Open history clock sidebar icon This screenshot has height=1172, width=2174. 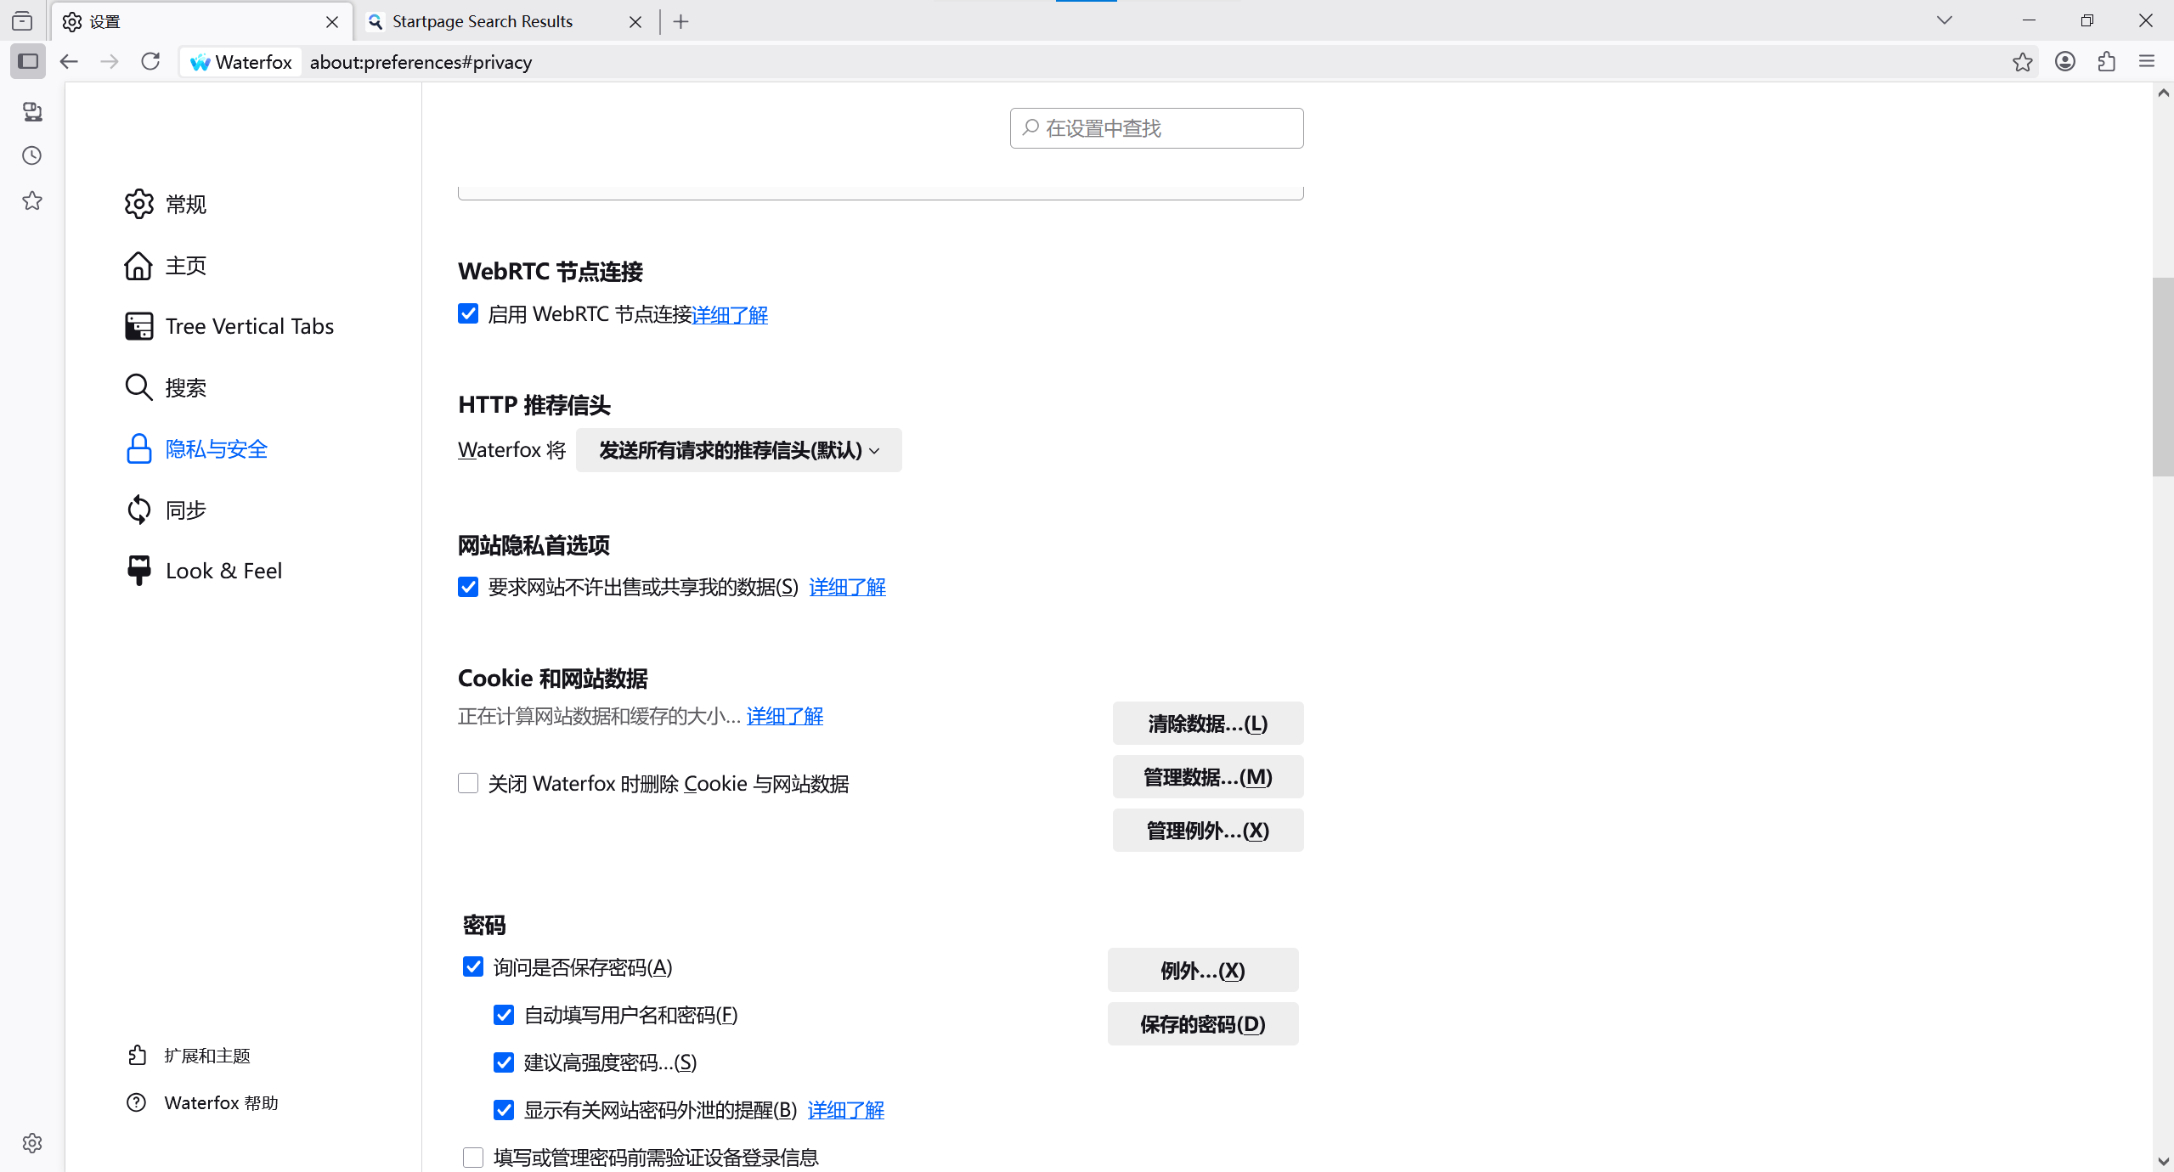click(32, 155)
